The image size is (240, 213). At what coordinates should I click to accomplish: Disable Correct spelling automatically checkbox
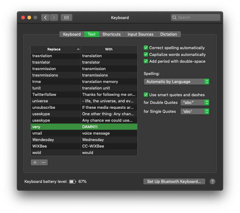point(146,48)
